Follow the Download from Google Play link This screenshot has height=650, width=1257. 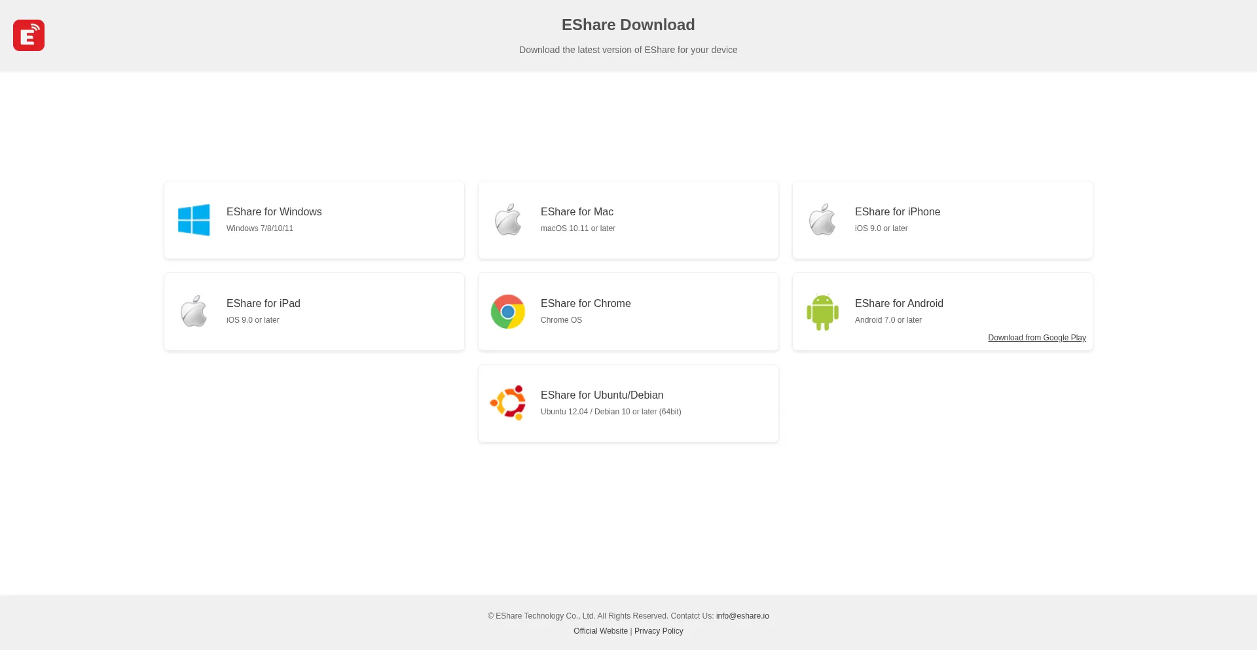(x=1037, y=338)
